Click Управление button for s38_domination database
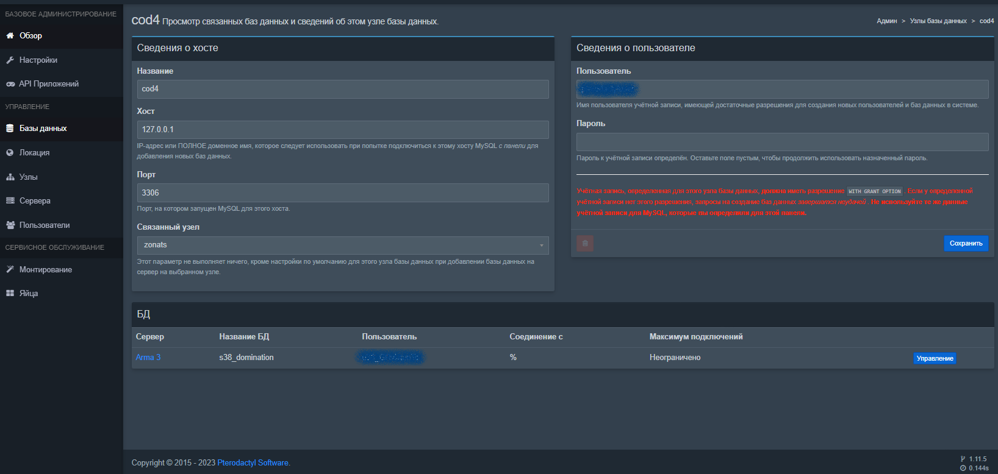 point(935,358)
